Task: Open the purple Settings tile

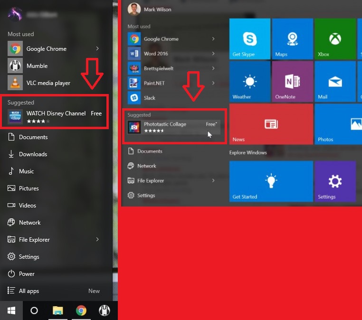Action: coord(335,181)
